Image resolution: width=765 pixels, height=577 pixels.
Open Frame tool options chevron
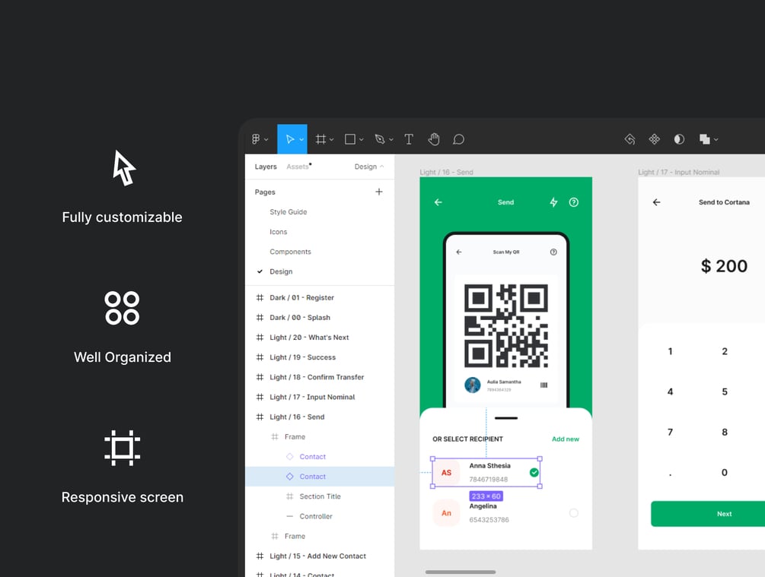coord(332,140)
